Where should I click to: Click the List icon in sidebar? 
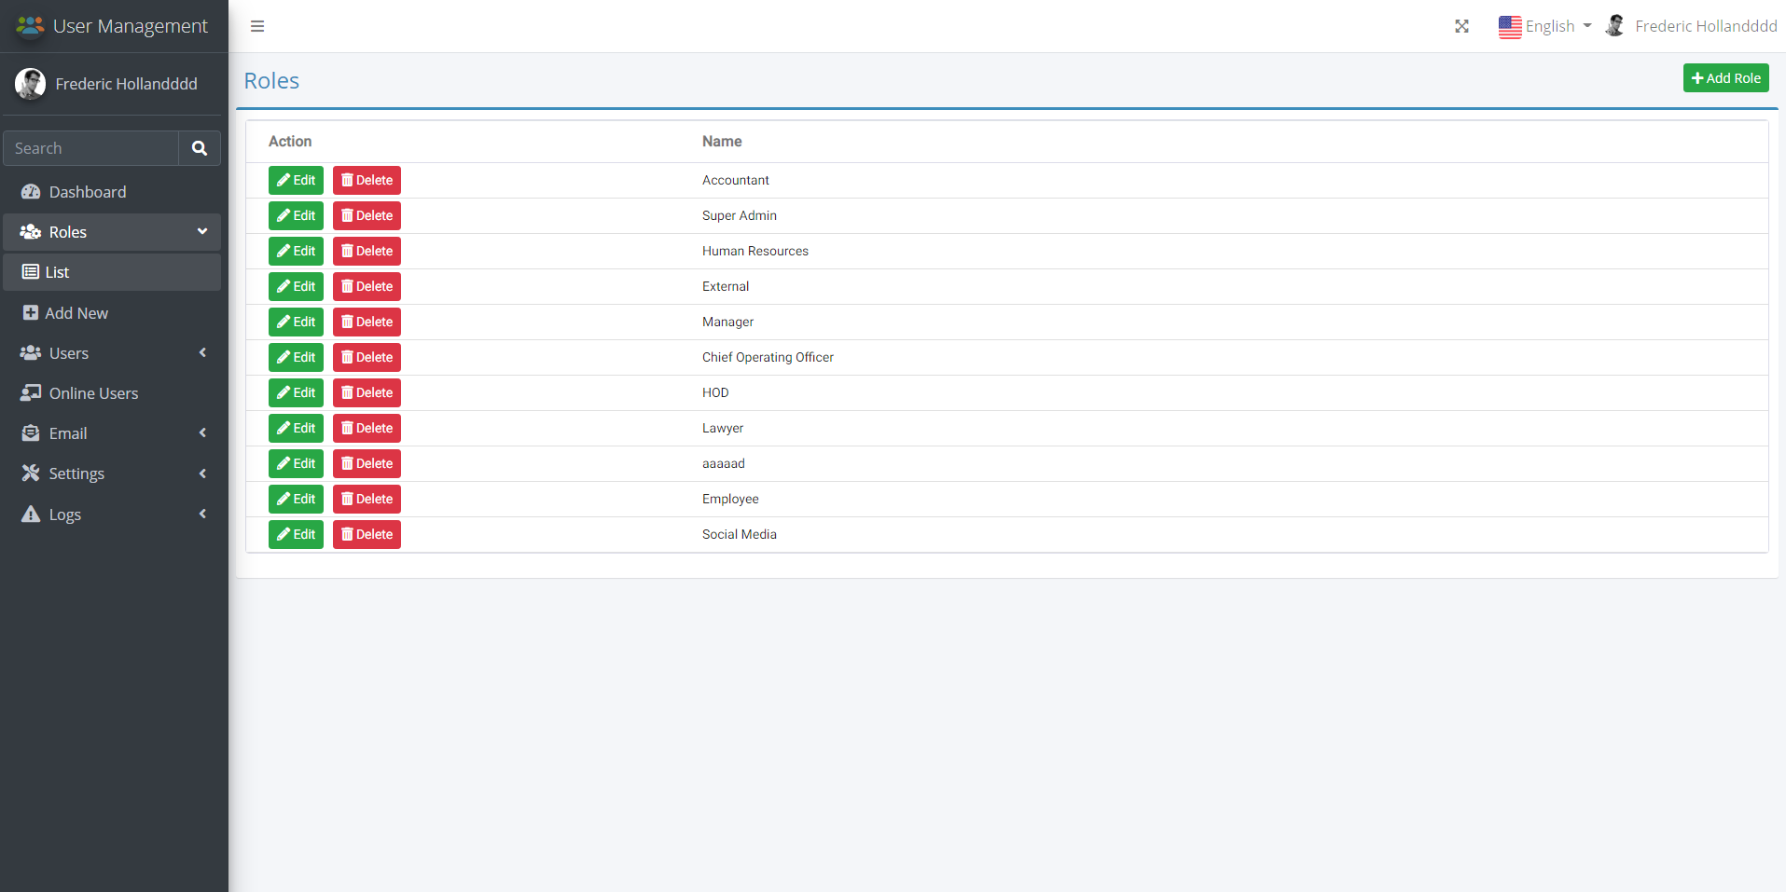pos(31,272)
